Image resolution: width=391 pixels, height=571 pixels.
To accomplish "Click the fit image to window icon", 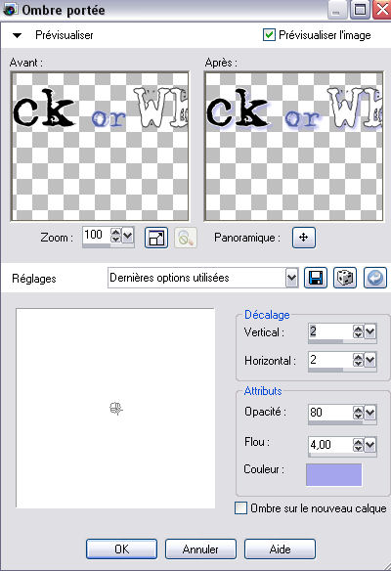I will pos(156,239).
